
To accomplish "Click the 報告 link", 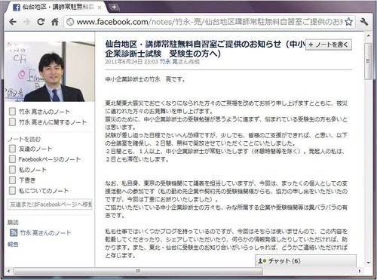I will (x=13, y=244).
